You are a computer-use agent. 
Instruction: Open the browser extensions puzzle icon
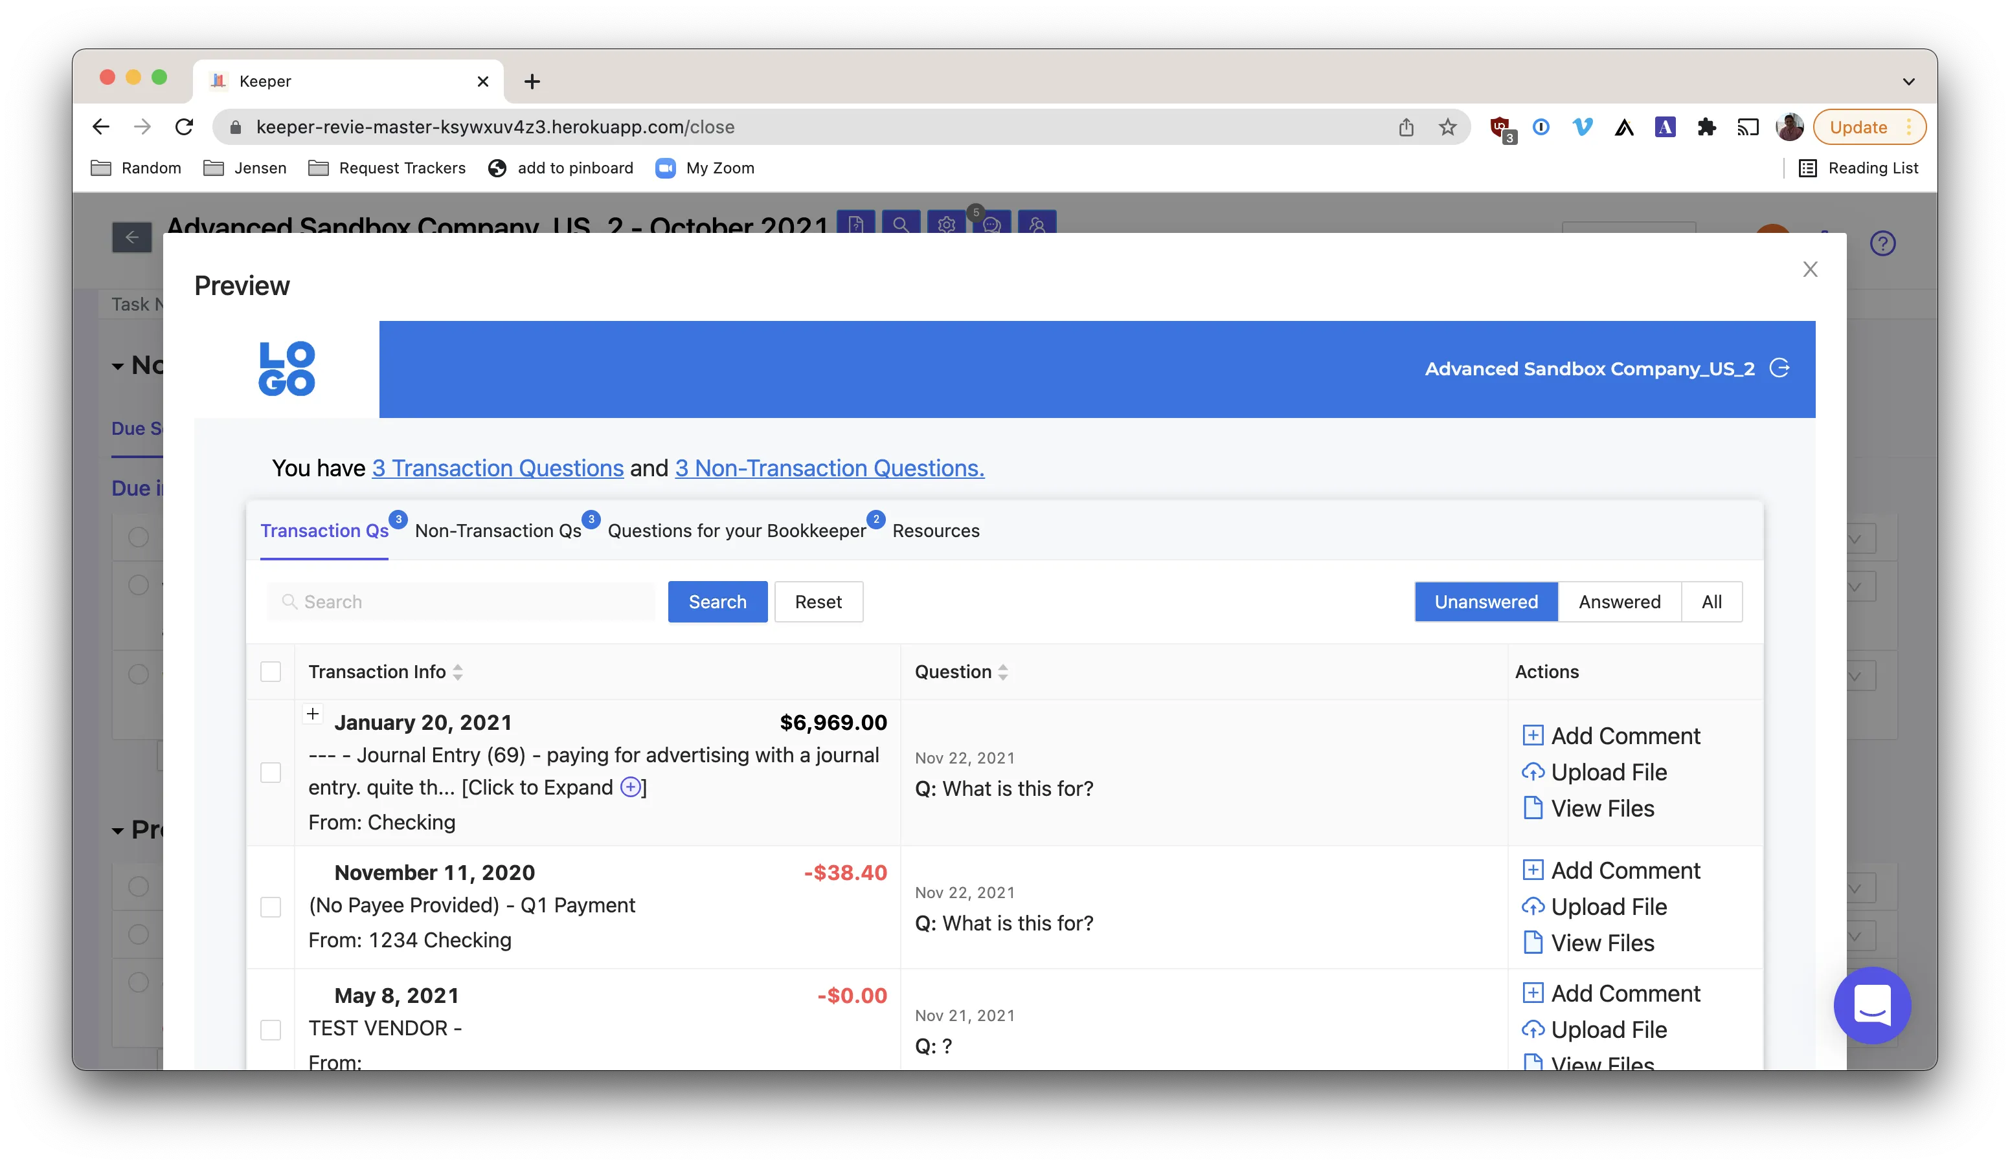click(1706, 127)
